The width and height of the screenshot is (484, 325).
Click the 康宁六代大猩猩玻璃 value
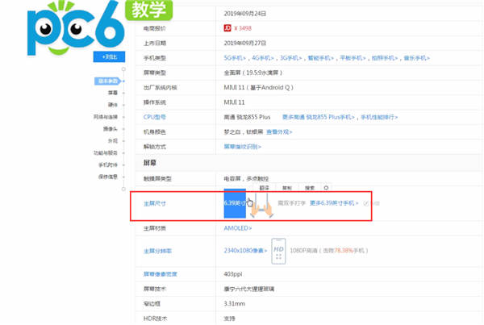249,289
